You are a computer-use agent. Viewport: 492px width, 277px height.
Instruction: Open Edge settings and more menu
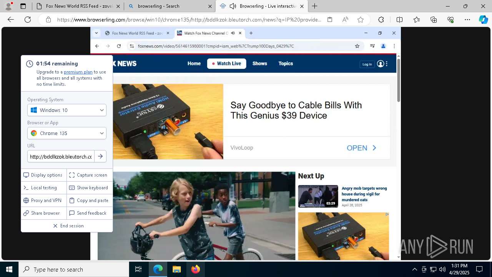point(467,20)
